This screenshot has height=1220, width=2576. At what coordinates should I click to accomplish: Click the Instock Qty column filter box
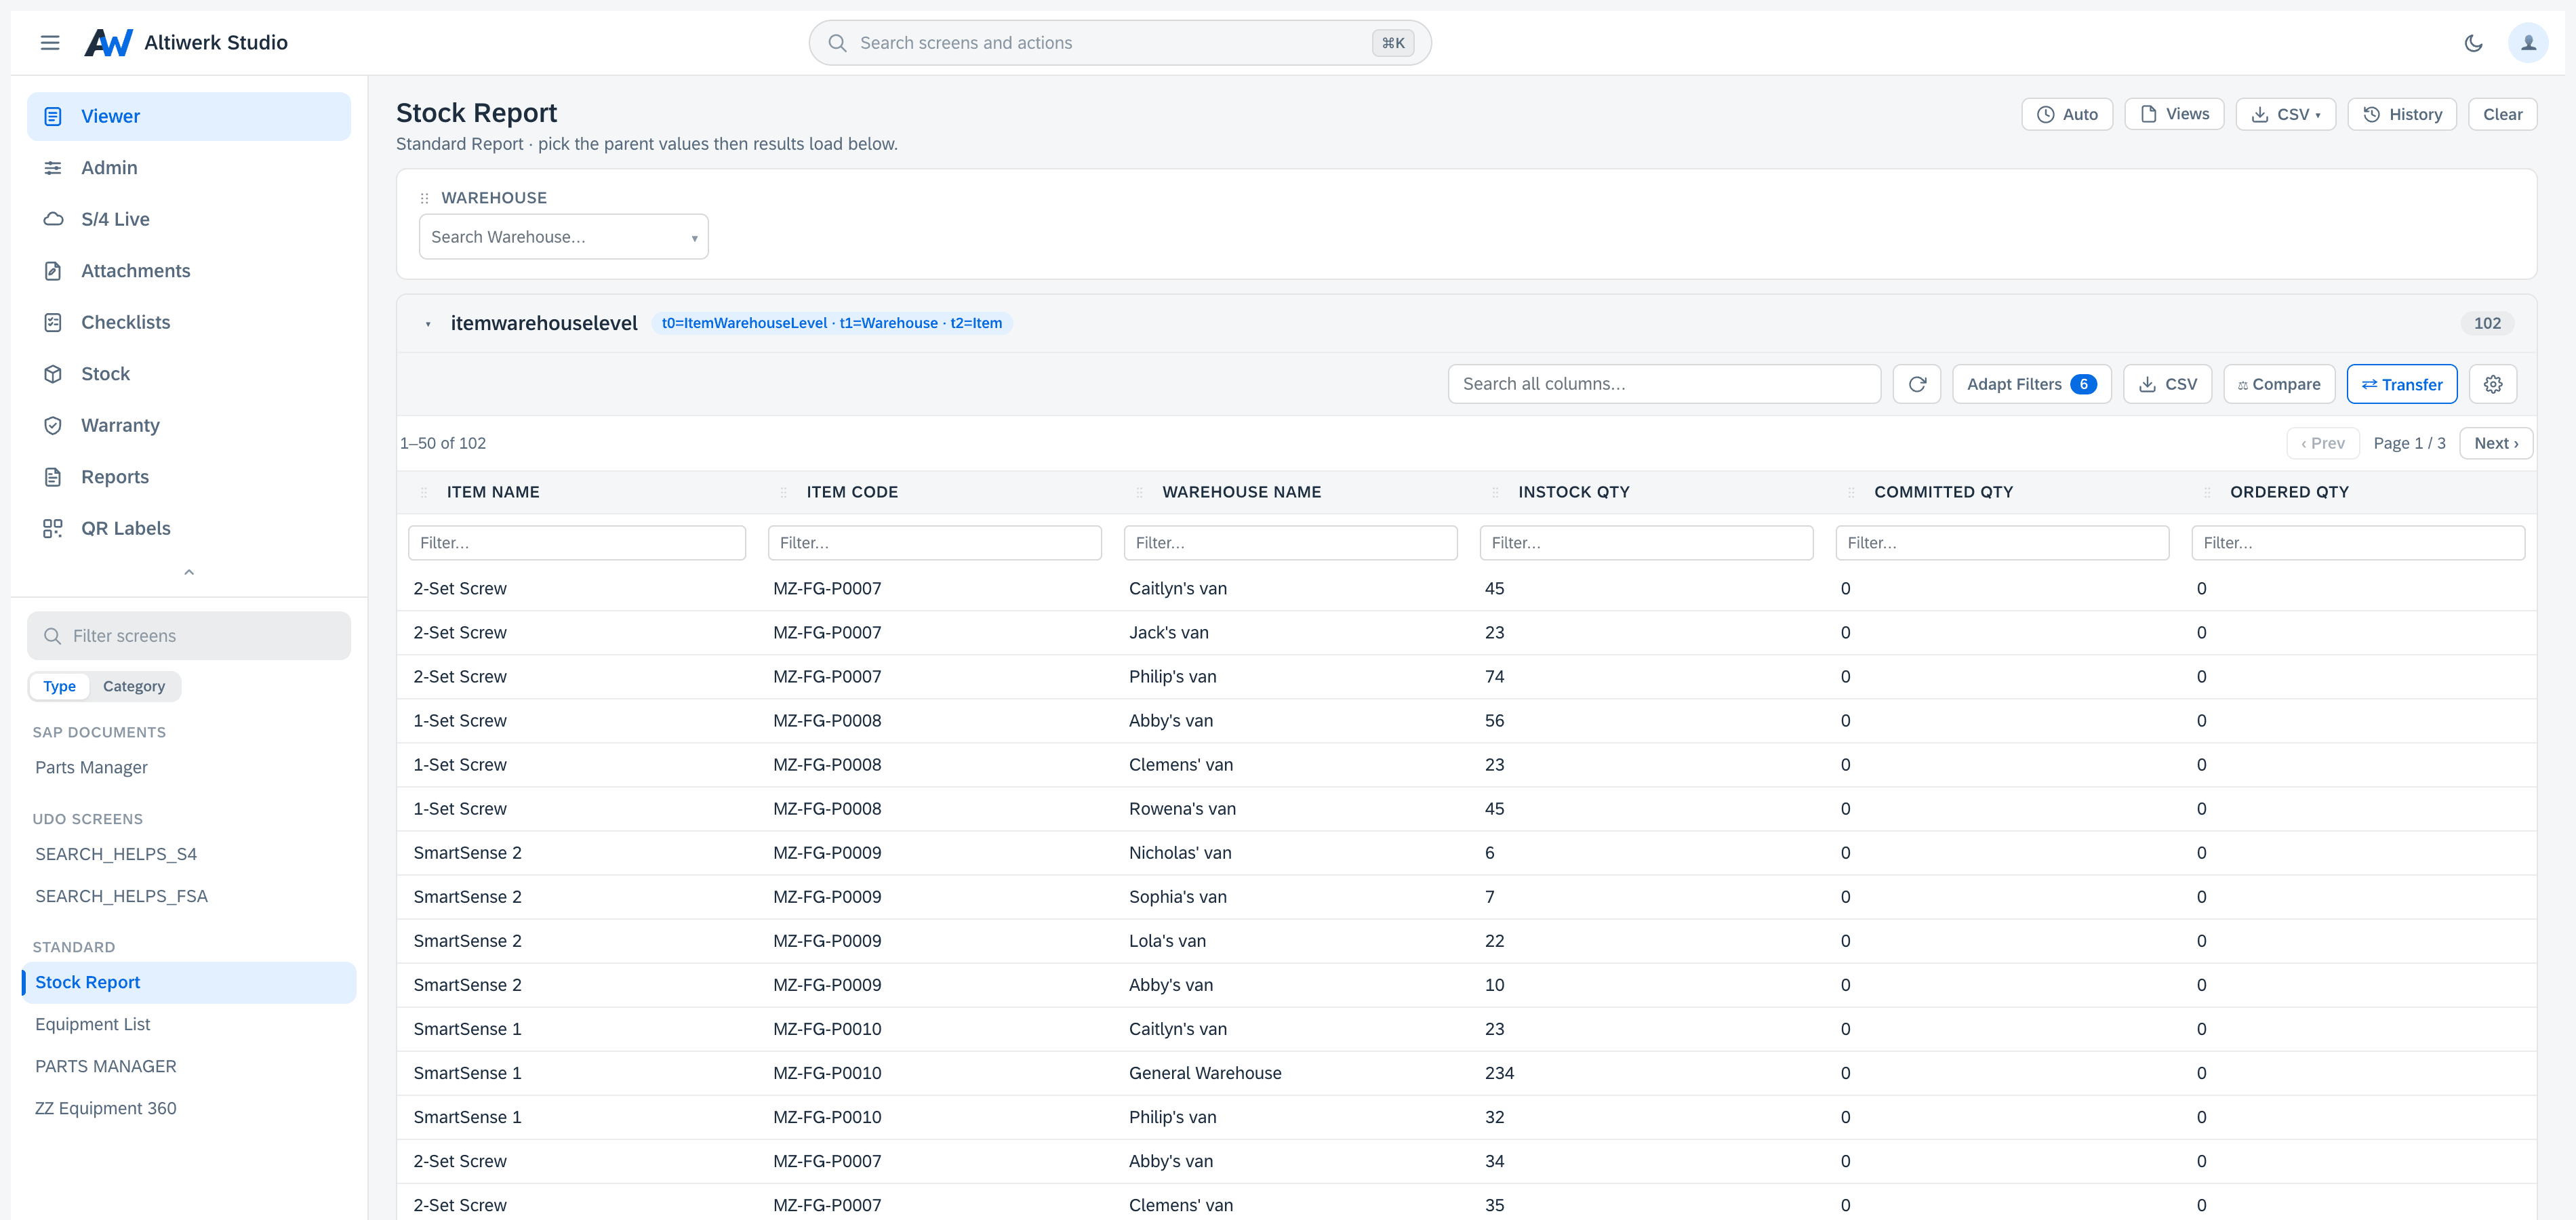(1646, 543)
